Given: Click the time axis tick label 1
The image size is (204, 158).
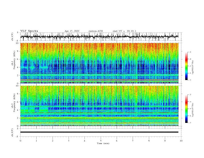Looking at the screenshot, I should click(37, 141).
